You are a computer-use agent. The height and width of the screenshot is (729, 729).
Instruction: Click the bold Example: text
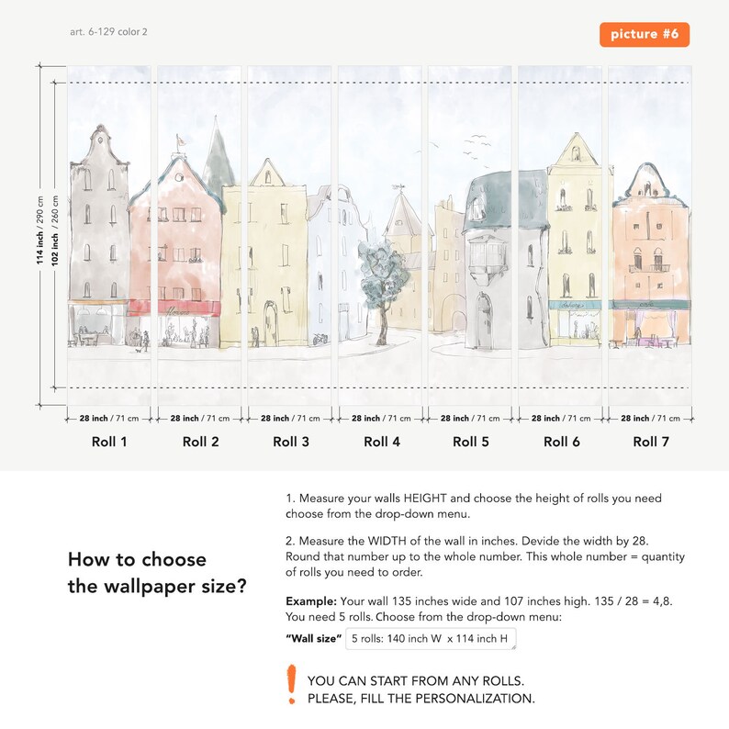[311, 601]
